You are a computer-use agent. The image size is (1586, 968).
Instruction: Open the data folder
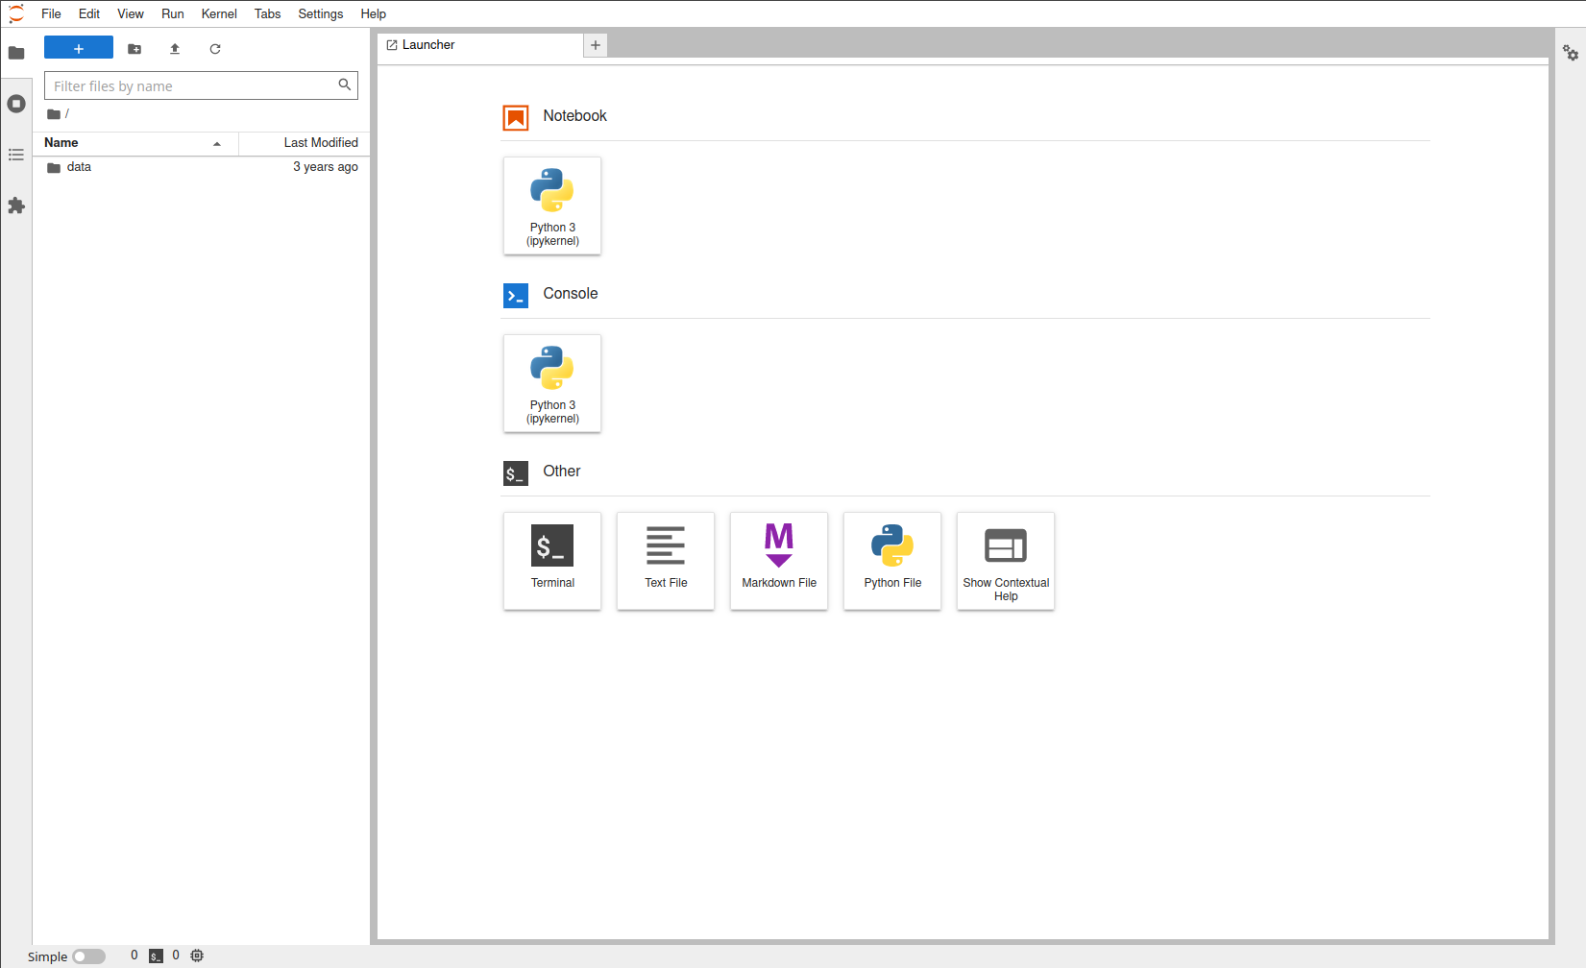coord(79,167)
